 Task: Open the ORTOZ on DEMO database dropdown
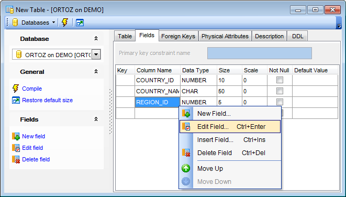pos(96,54)
